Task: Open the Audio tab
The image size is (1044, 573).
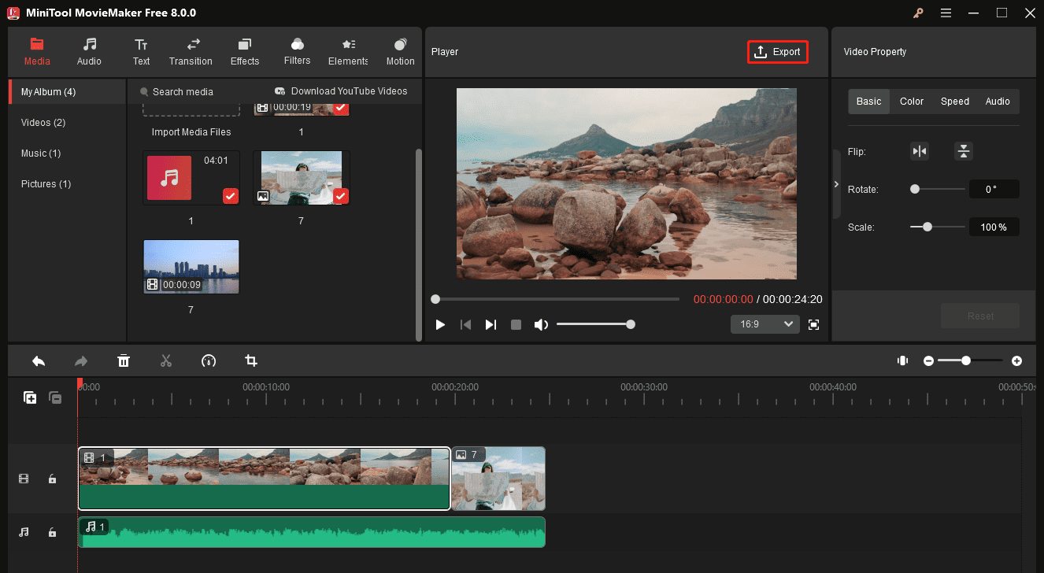Action: click(x=89, y=52)
